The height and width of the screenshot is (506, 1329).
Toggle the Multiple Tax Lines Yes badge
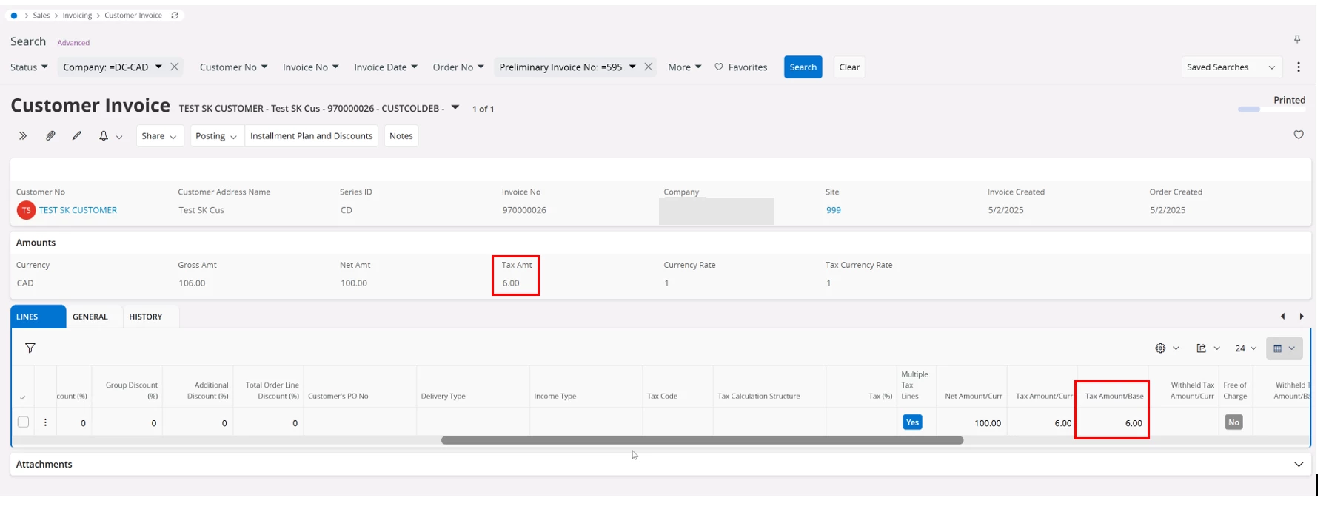(x=912, y=422)
